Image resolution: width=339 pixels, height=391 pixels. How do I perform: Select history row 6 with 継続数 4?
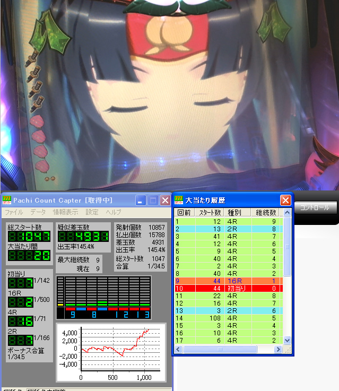(229, 258)
